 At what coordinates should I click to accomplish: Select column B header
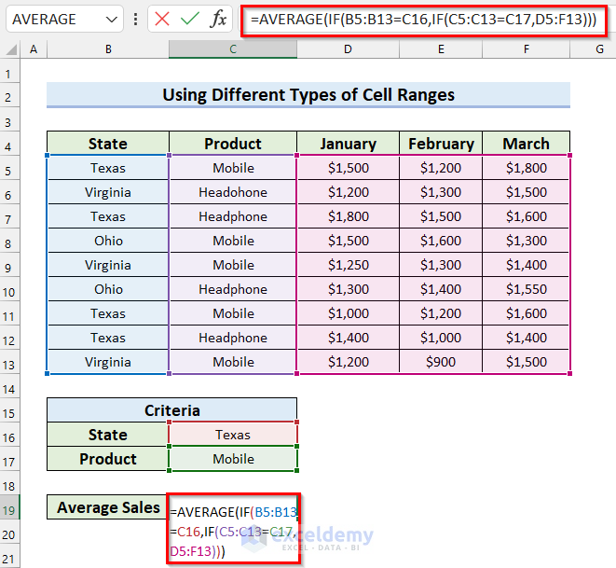tap(108, 49)
